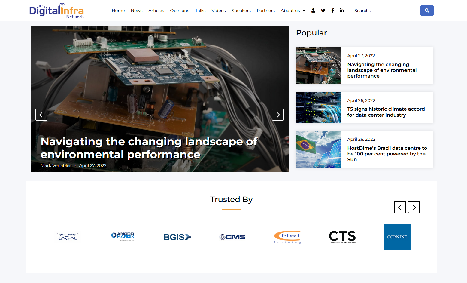This screenshot has width=467, height=283.
Task: Focus the Search input field
Action: (x=383, y=11)
